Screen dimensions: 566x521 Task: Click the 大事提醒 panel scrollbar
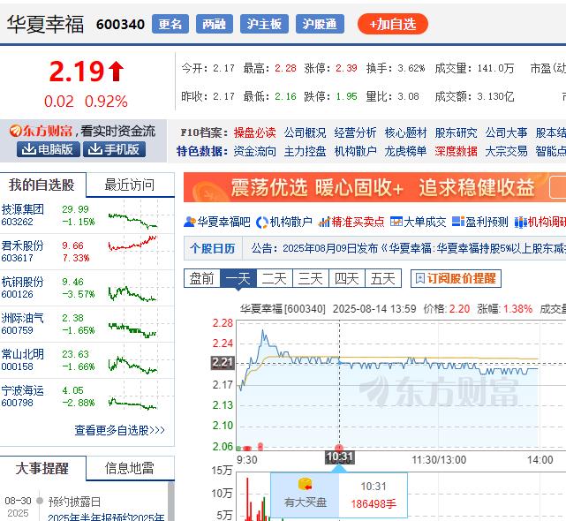170,502
